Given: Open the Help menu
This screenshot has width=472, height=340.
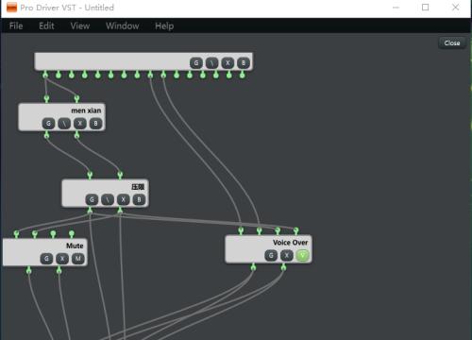Looking at the screenshot, I should coord(164,25).
